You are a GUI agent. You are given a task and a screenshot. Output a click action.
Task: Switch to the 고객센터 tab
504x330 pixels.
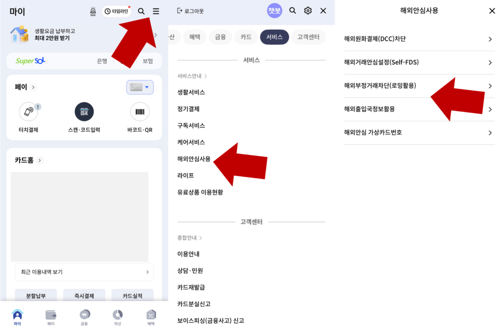[x=308, y=36]
